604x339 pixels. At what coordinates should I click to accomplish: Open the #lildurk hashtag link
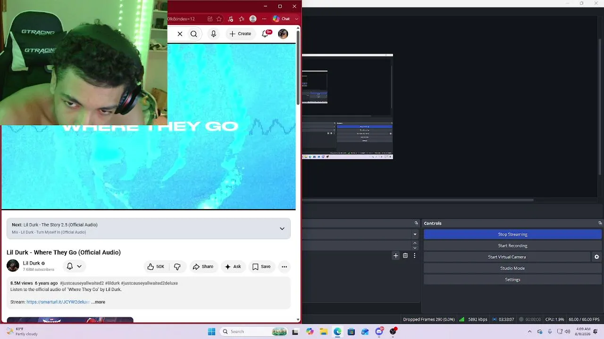click(112, 283)
